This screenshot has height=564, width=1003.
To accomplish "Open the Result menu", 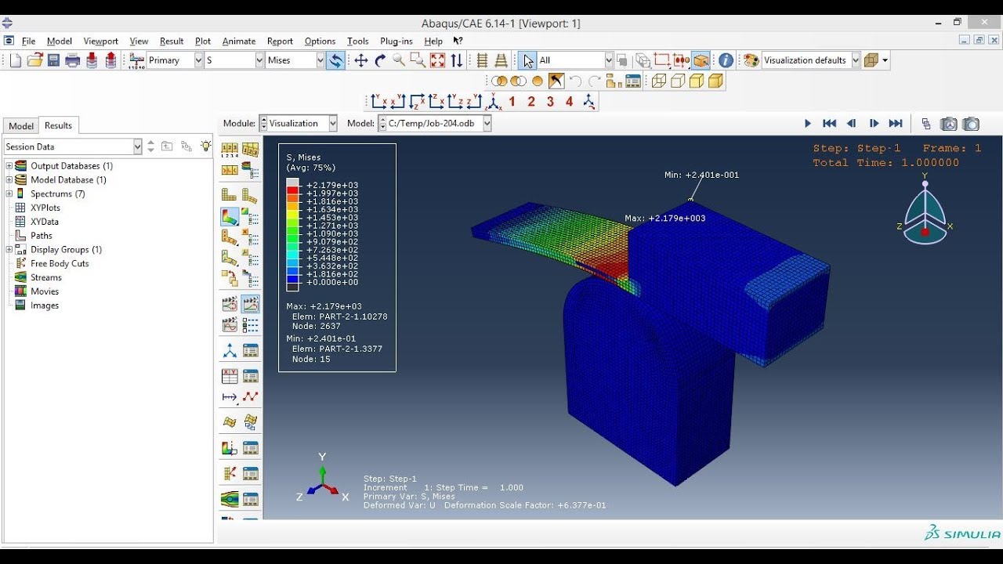I will [172, 42].
